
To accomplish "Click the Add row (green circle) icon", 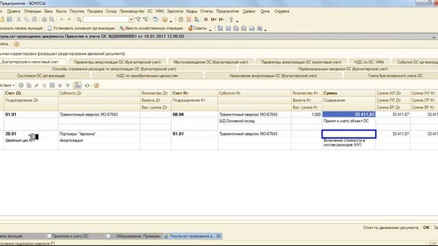I will coord(21,85).
